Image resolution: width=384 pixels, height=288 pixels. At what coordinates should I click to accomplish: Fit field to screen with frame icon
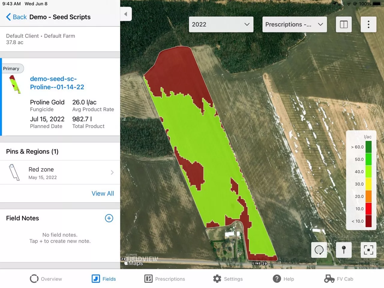(368, 250)
